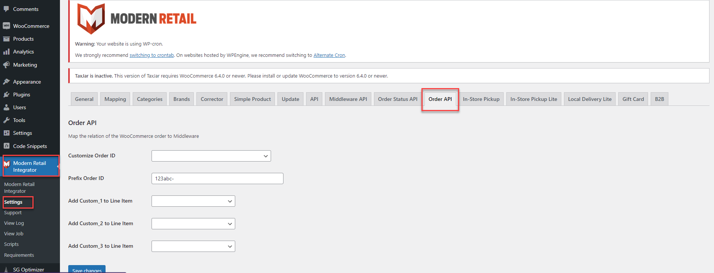Screen dimensions: 714x273
Task: Open the Add Custom_1 to Line Item dropdown
Action: 193,201
